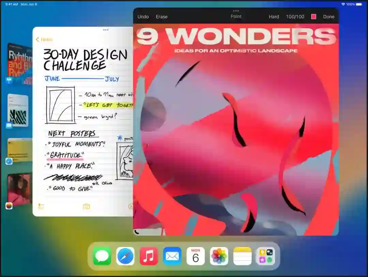Viewport: 368px width, 277px height.
Task: Open the Notes app in dock
Action: point(243,256)
